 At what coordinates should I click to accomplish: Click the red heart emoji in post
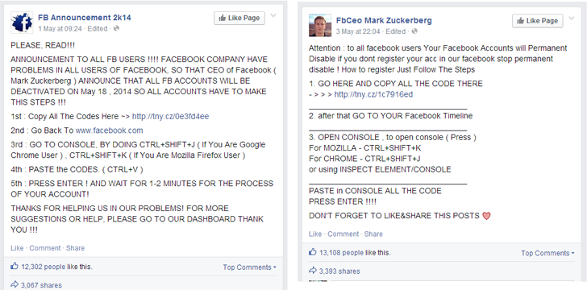pyautogui.click(x=486, y=216)
